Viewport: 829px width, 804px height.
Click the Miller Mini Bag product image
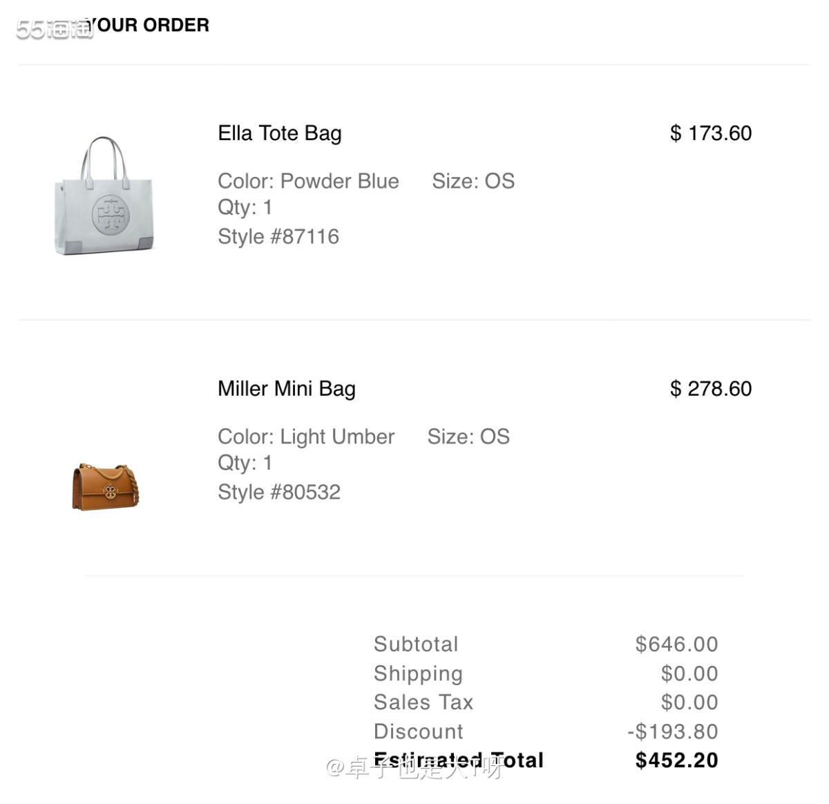click(106, 487)
